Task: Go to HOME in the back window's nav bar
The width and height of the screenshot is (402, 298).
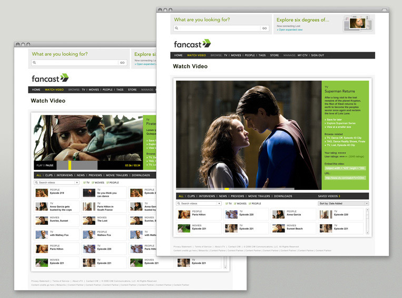Action: (x=36, y=90)
